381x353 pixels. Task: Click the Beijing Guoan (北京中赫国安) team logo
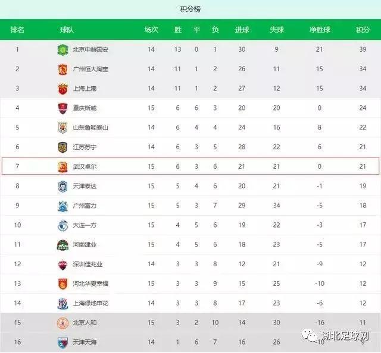pyautogui.click(x=63, y=50)
